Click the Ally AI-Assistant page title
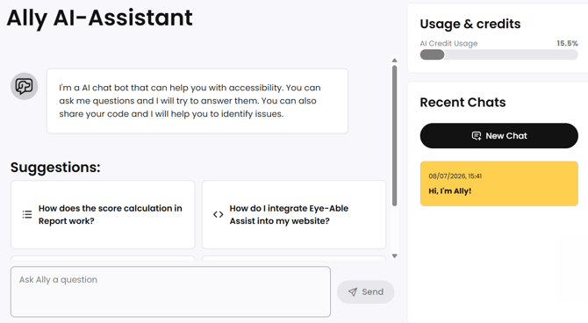Image resolution: width=588 pixels, height=323 pixels. click(x=100, y=18)
